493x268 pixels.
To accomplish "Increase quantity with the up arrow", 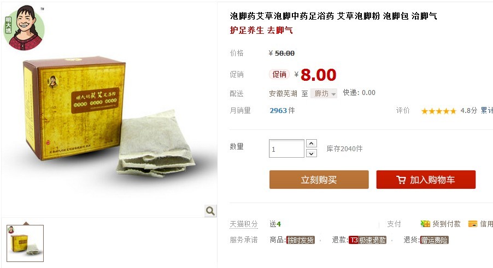I will [312, 144].
